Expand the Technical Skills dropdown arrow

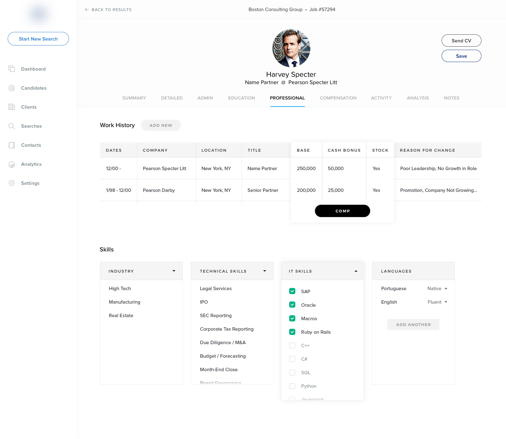265,271
